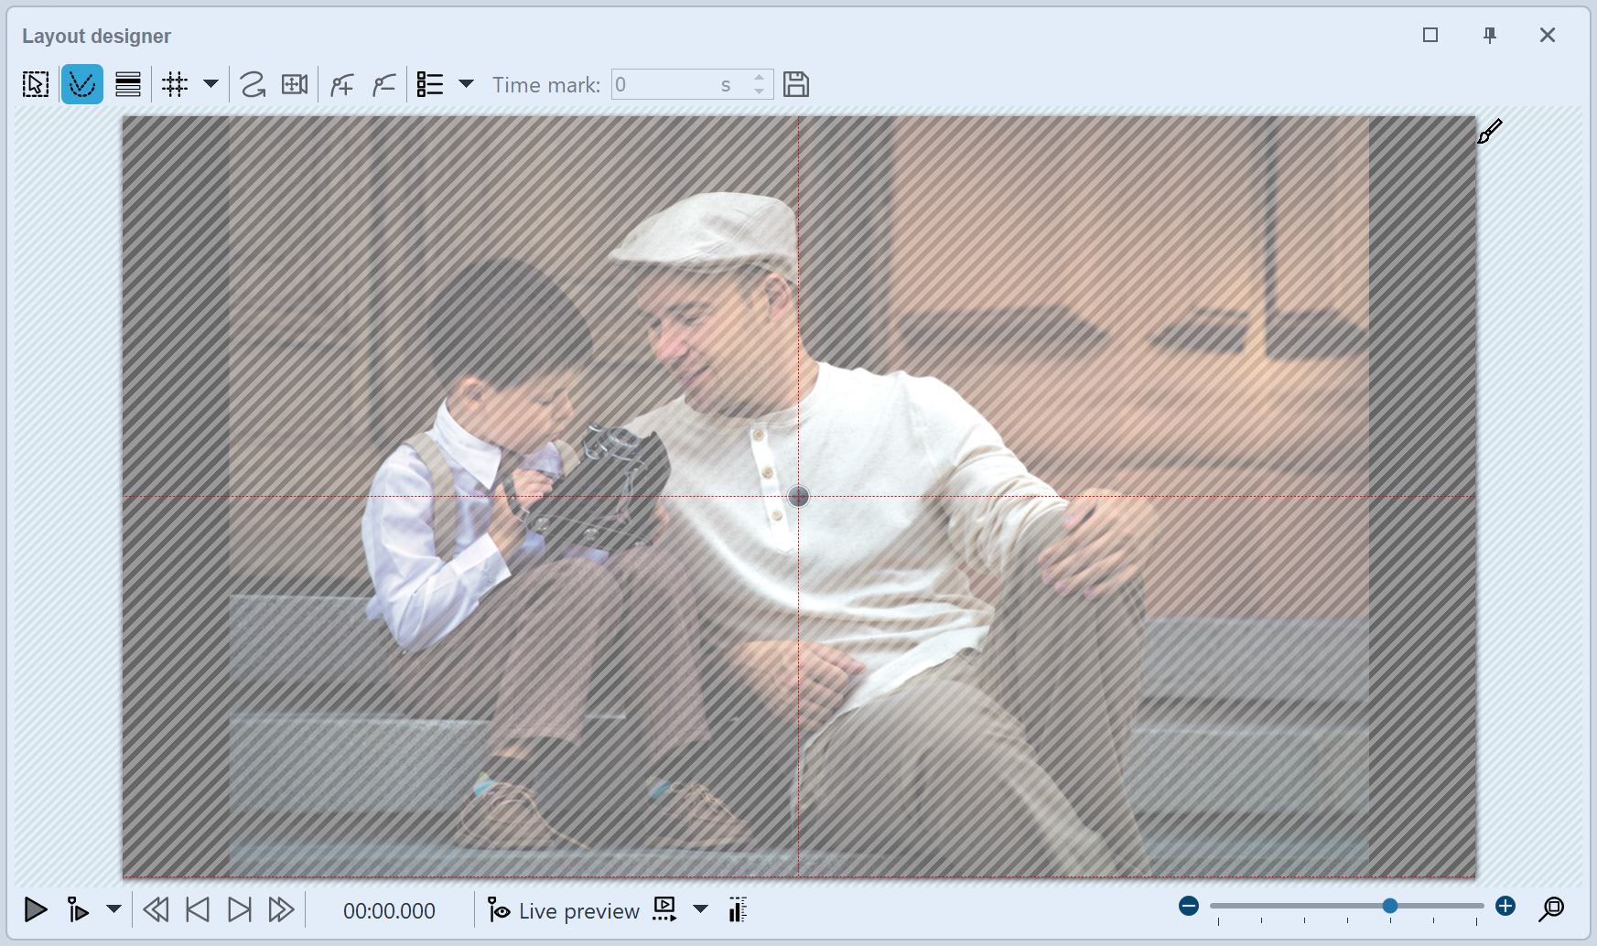Click the camera pan icon
This screenshot has width=1597, height=946.
[x=295, y=85]
